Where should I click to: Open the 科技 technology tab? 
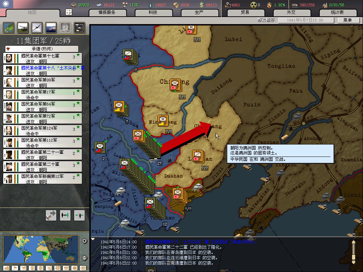tap(153, 12)
